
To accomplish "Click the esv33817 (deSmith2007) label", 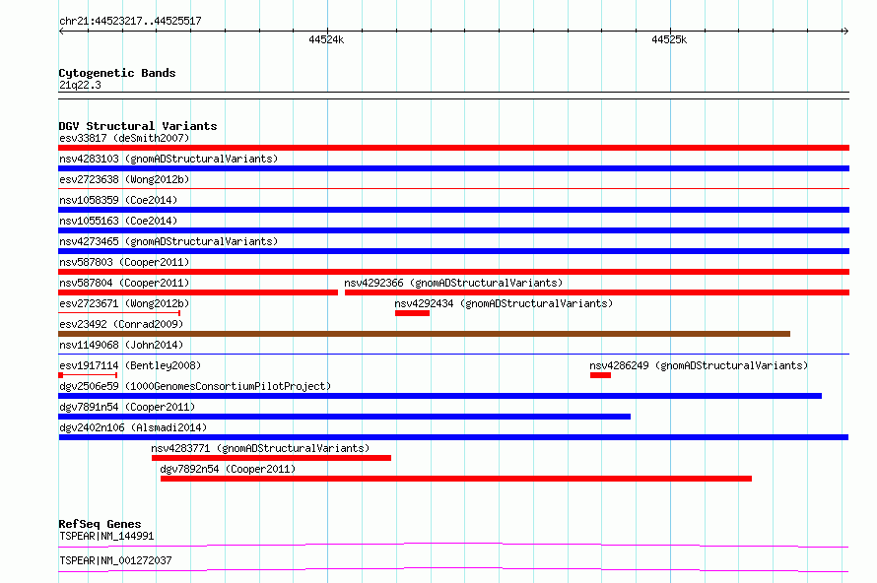I will tap(124, 138).
